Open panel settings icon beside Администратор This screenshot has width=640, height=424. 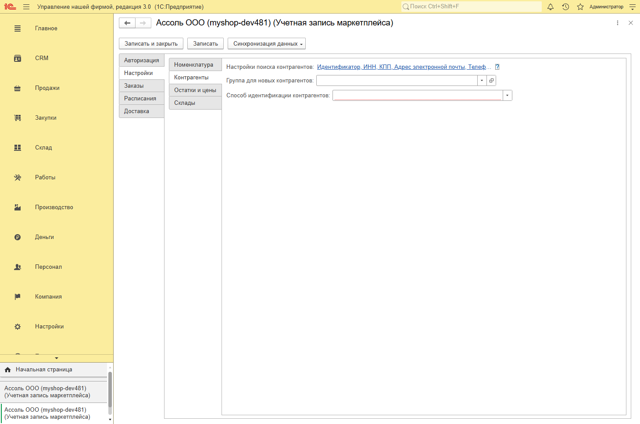click(632, 7)
